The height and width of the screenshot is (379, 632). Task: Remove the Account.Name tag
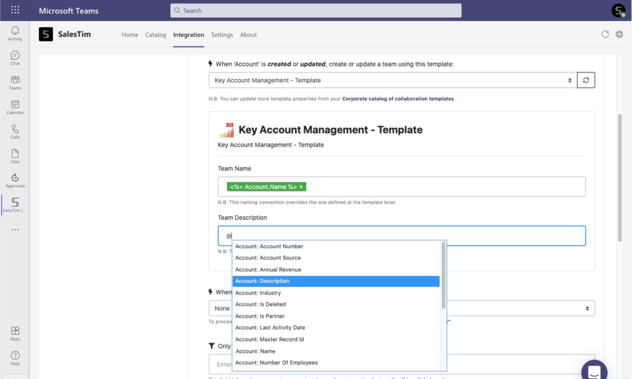click(x=301, y=186)
